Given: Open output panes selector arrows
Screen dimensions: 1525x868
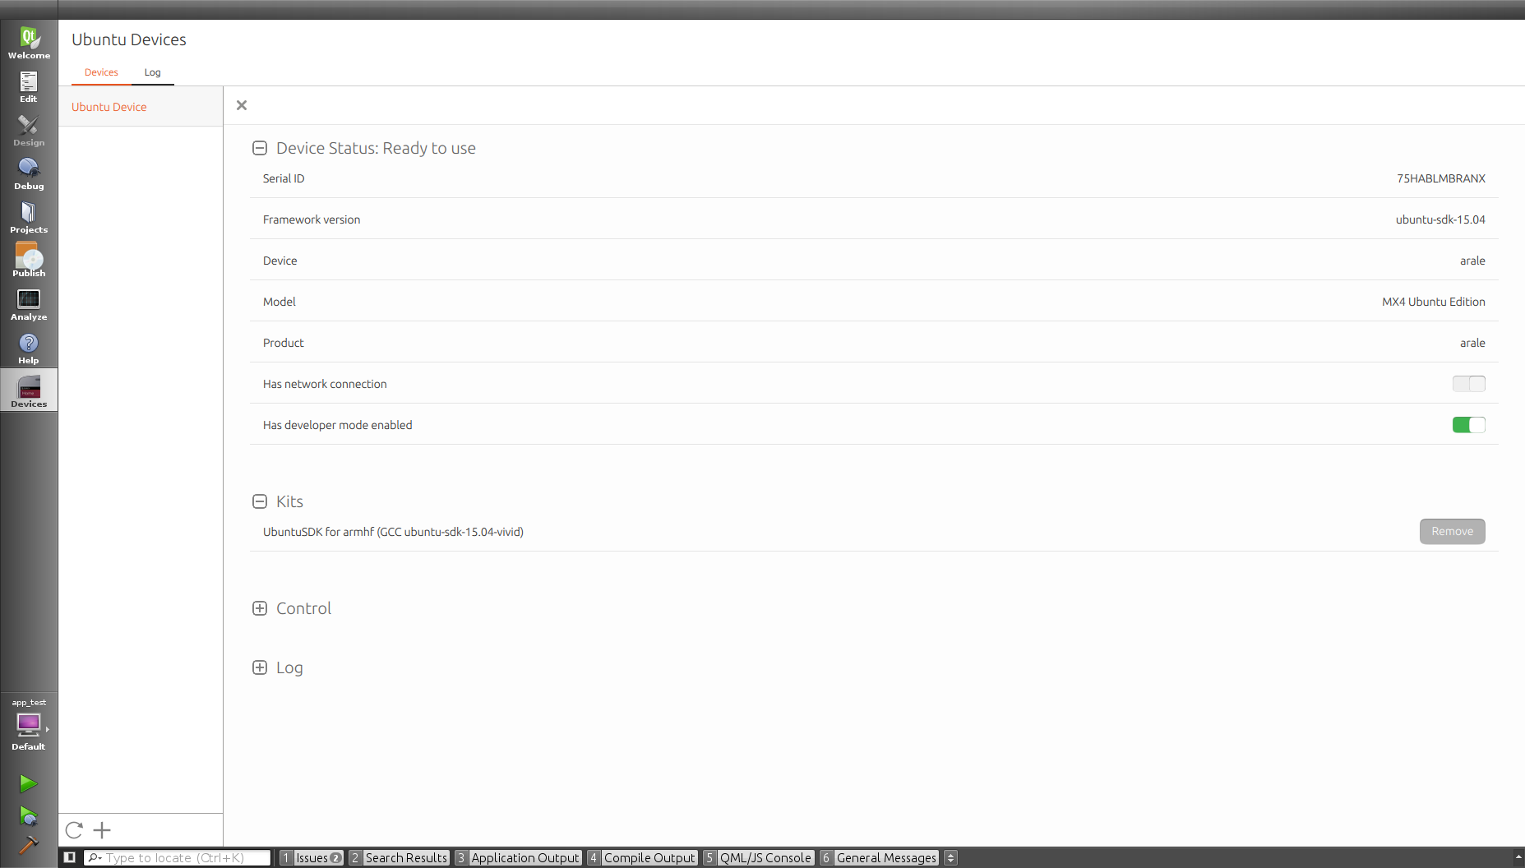Looking at the screenshot, I should 950,857.
